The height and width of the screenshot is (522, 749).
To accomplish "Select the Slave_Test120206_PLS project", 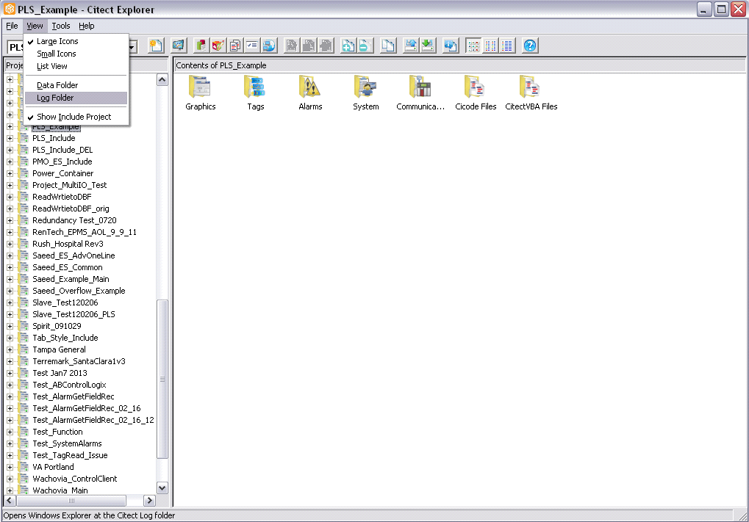I will [74, 314].
